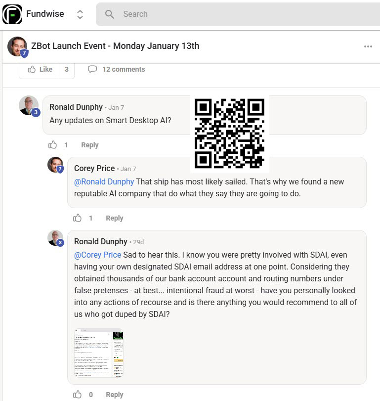Like the ZBot Launch Event post
Screen dimensions: 380x401
point(40,69)
